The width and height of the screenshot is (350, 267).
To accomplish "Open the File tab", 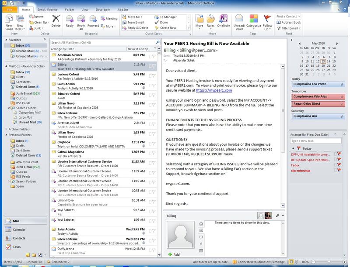I will pyautogui.click(x=9, y=9).
